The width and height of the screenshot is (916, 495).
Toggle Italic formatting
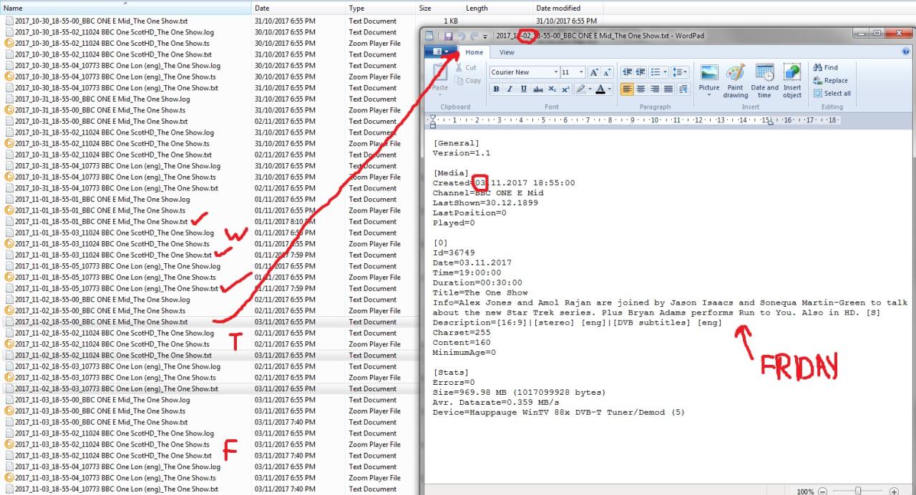(x=510, y=89)
